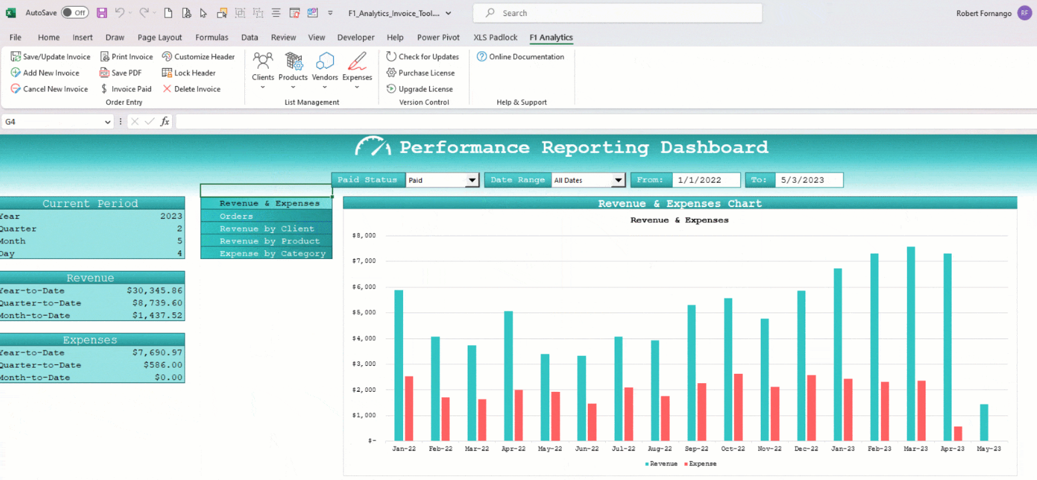
Task: Select the Save/Update Invoice icon
Action: pos(50,56)
